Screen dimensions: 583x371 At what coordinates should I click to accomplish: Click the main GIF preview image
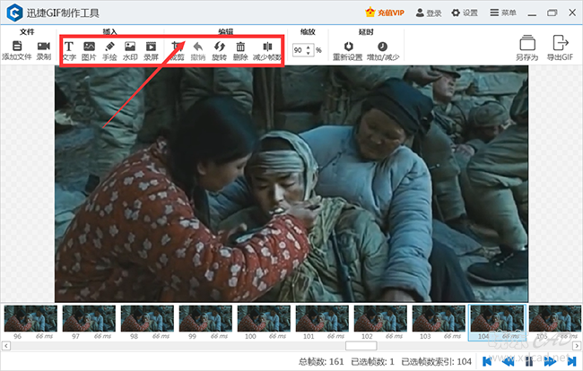coord(291,184)
